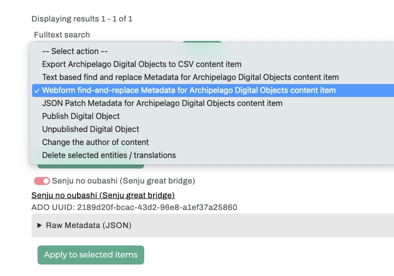
Task: Choose Export Archipelago Digital Objects to CSV
Action: point(142,64)
